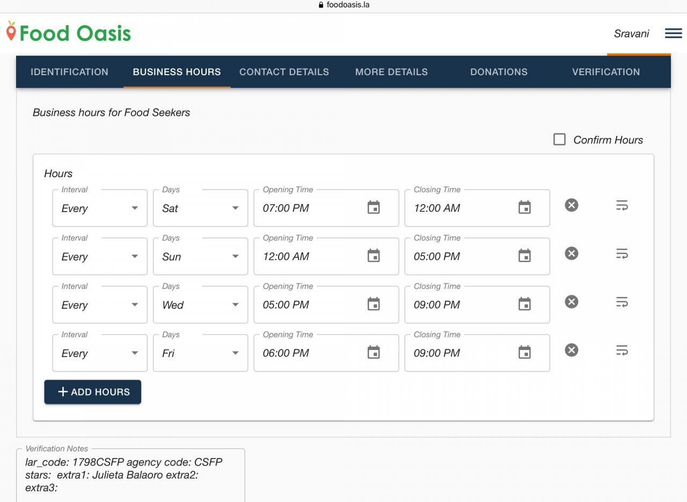The width and height of the screenshot is (687, 502).
Task: Open the Days dropdown showing Sun
Action: [x=201, y=256]
